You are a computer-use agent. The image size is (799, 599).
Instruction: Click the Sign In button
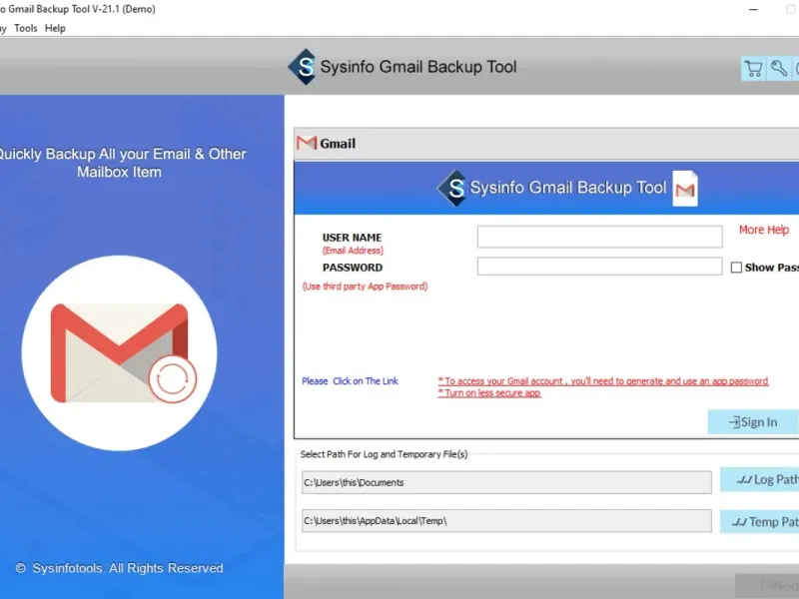pyautogui.click(x=753, y=421)
